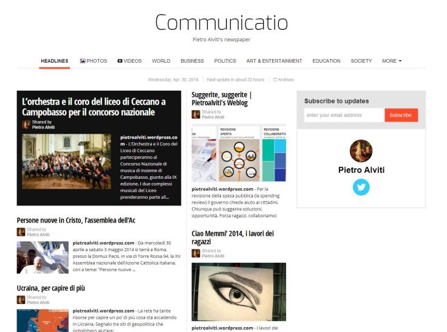Open the Archives calendar icon
Image resolution: width=447 pixels, height=332 pixels.
tap(275, 80)
